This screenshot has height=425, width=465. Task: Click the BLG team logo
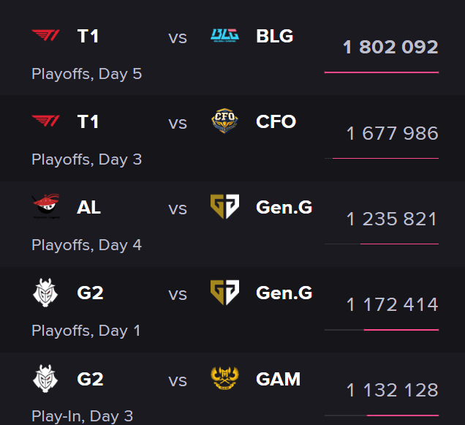[x=224, y=36]
